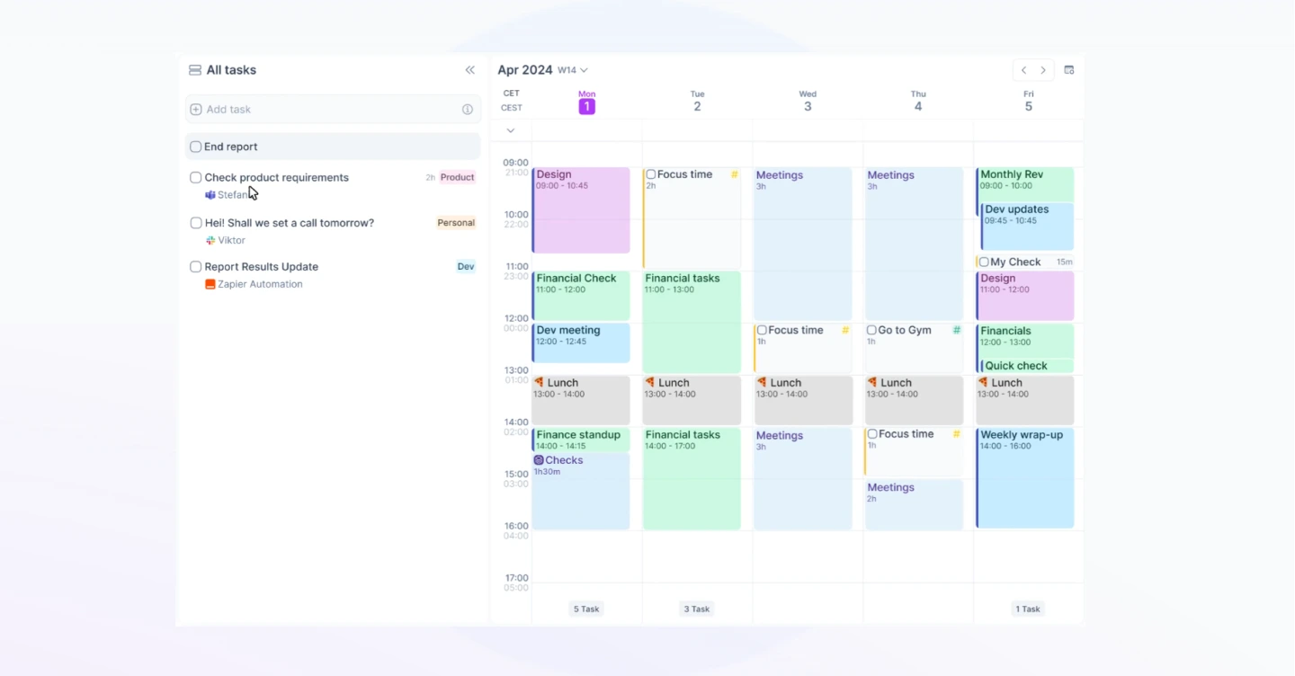
Task: Click pizza icon on Thursday Lunch
Action: click(871, 383)
